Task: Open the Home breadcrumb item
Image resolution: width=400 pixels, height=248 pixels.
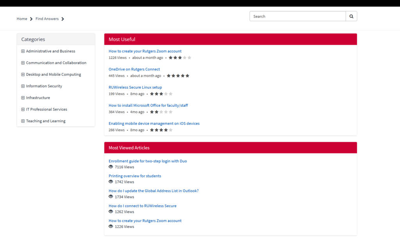Action: coord(22,18)
